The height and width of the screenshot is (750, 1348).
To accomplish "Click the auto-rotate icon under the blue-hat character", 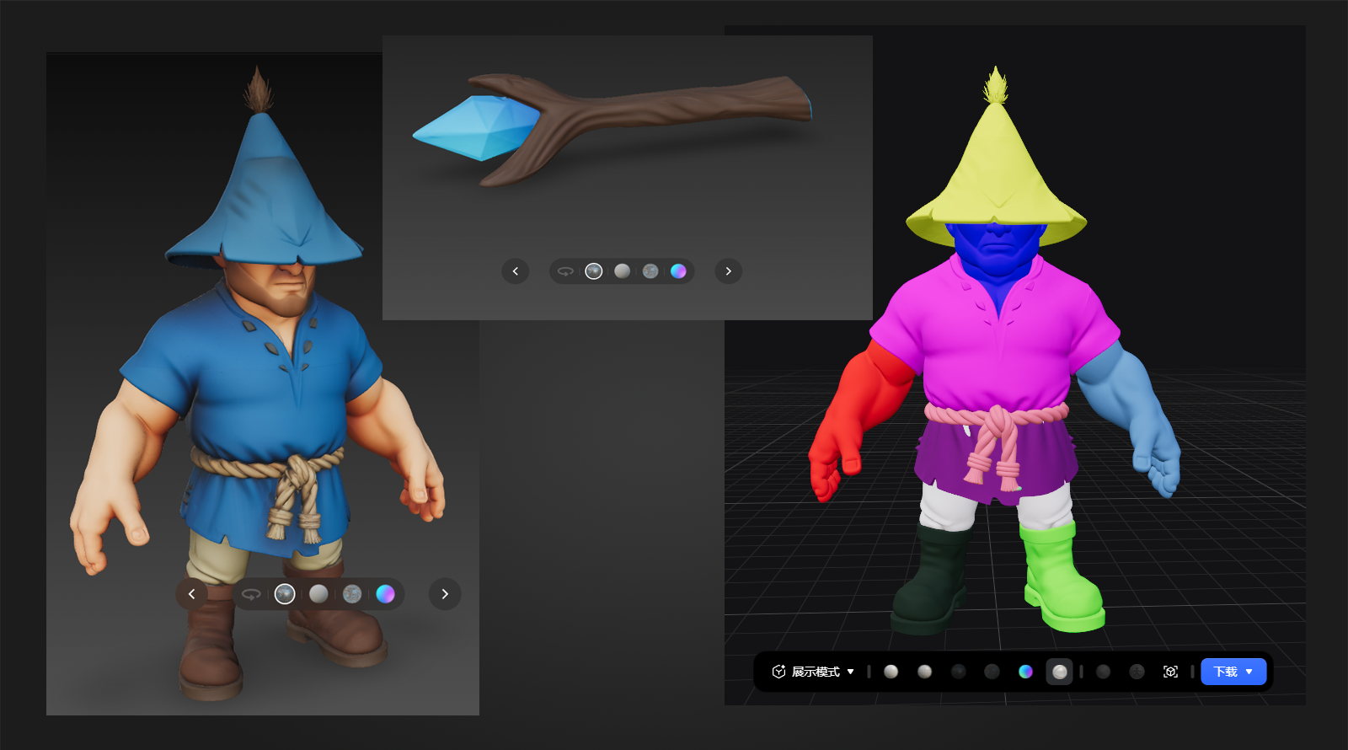I will pyautogui.click(x=251, y=594).
